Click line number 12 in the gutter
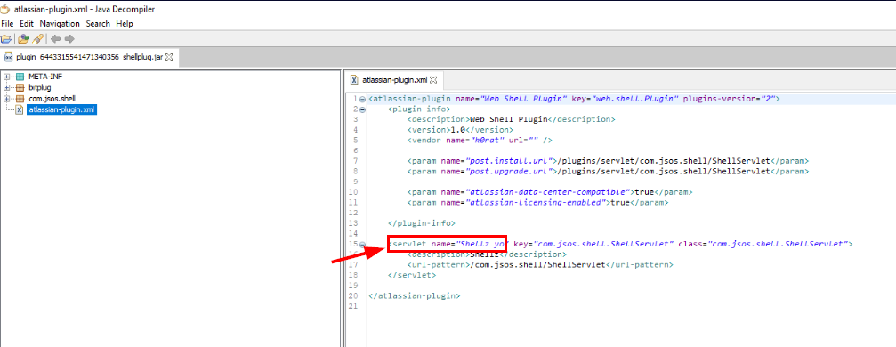This screenshot has height=347, width=896. click(352, 213)
